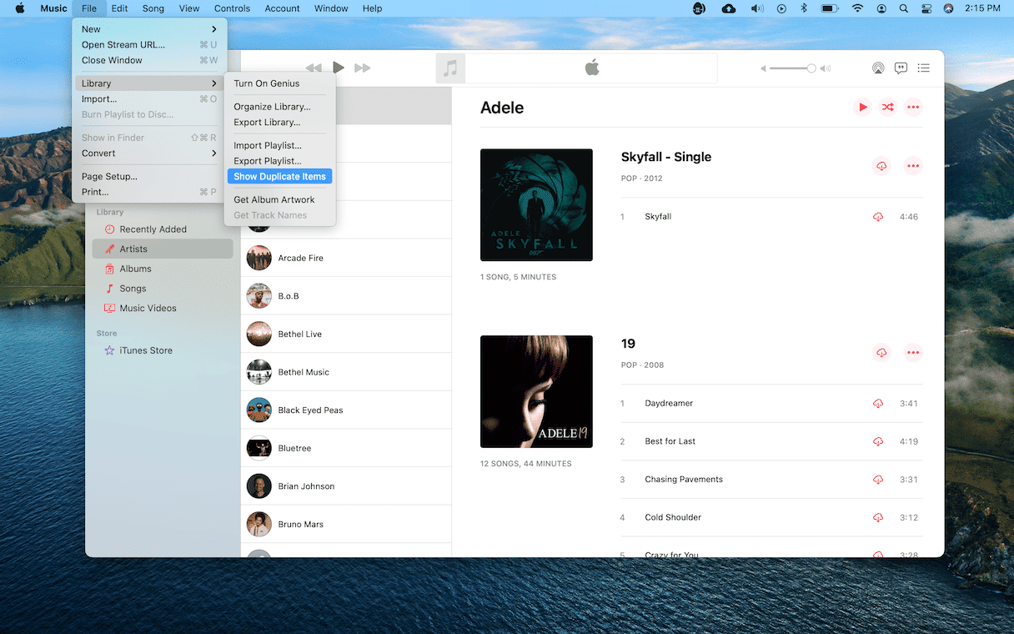The image size is (1014, 634).
Task: Choose Organize Library... submenu item
Action: [280, 107]
